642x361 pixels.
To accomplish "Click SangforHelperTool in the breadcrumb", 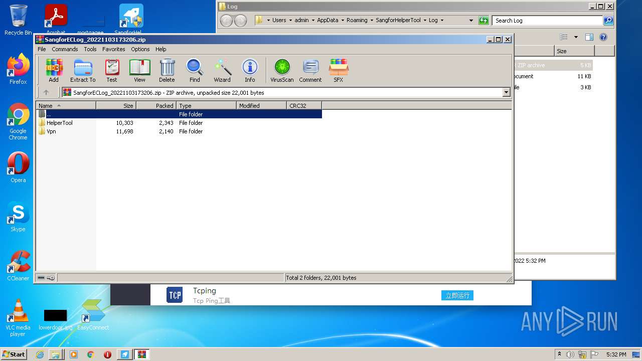I will click(398, 21).
